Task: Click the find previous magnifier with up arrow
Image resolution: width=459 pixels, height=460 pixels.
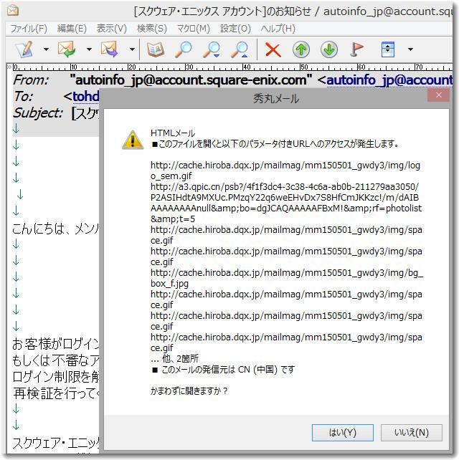Action: 240,49
